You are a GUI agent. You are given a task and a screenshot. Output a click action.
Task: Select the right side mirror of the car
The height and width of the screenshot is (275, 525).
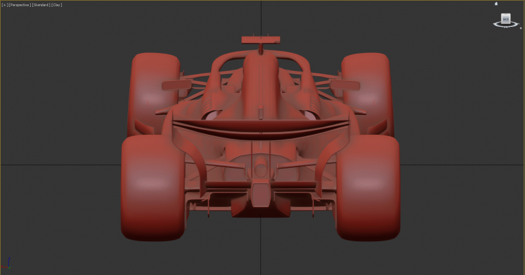(x=345, y=85)
